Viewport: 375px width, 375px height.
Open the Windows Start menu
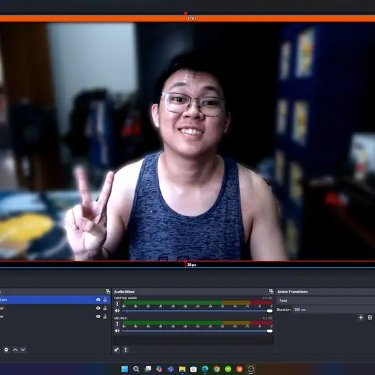125,369
